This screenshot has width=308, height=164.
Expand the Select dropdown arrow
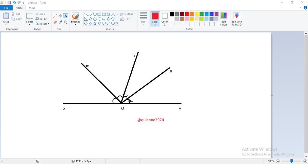tap(30, 25)
